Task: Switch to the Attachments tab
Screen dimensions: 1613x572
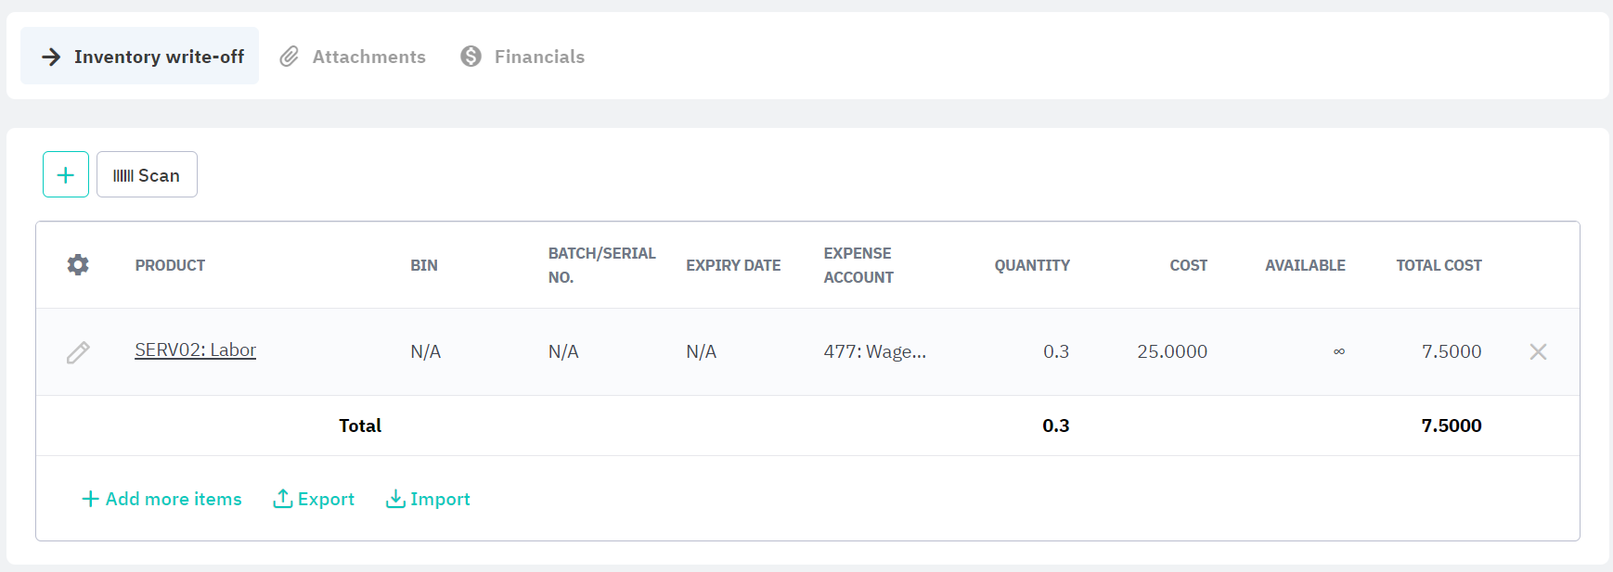Action: 353,57
